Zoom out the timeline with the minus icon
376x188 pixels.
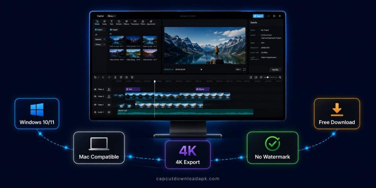coord(261,77)
